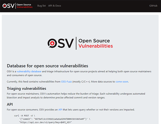Click the bug magnifier icon in the large logo
This screenshot has width=161, height=124.
coord(52,43)
